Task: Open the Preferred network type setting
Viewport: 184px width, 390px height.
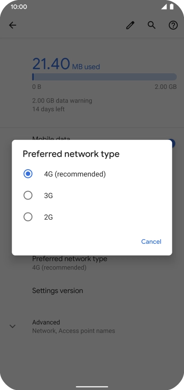Action: [92, 263]
